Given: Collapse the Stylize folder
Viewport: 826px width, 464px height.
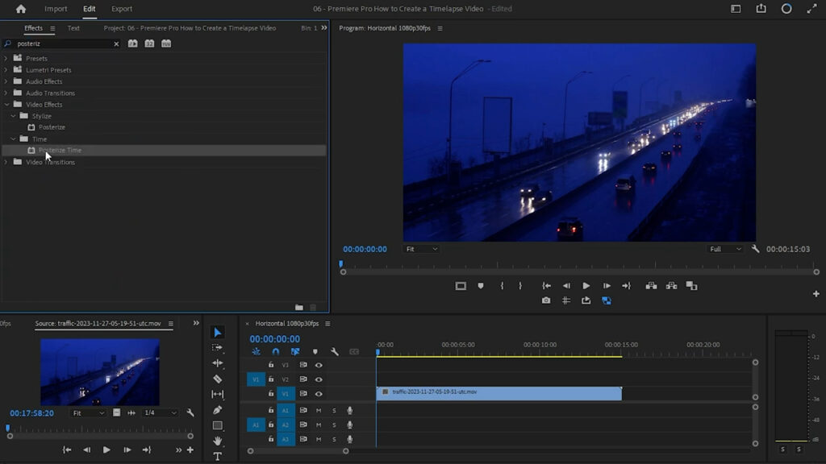Looking at the screenshot, I should pyautogui.click(x=13, y=116).
